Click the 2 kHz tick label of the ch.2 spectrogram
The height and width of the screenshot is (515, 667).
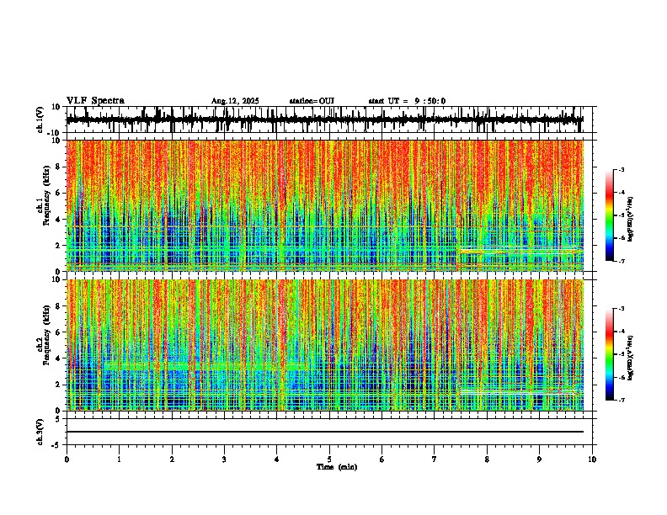pos(59,385)
